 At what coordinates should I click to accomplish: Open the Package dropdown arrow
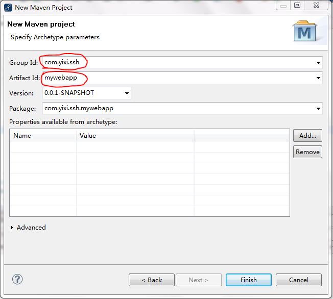click(x=318, y=109)
